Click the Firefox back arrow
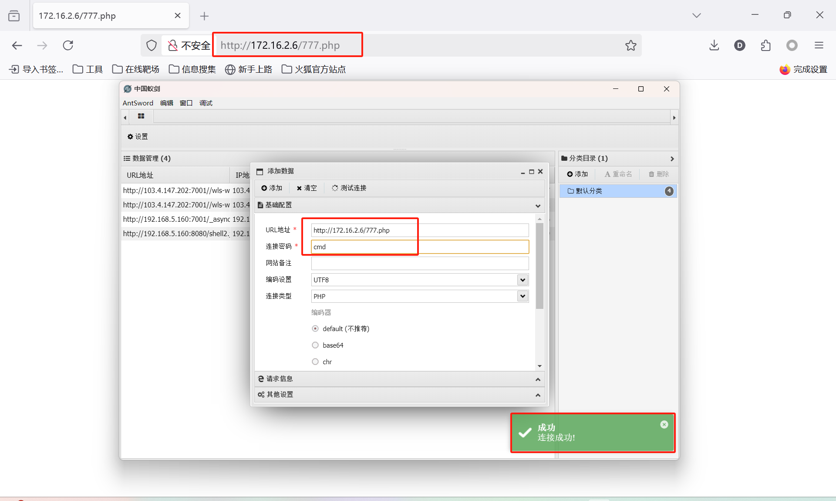Screen dimensions: 836x501 pyautogui.click(x=17, y=45)
